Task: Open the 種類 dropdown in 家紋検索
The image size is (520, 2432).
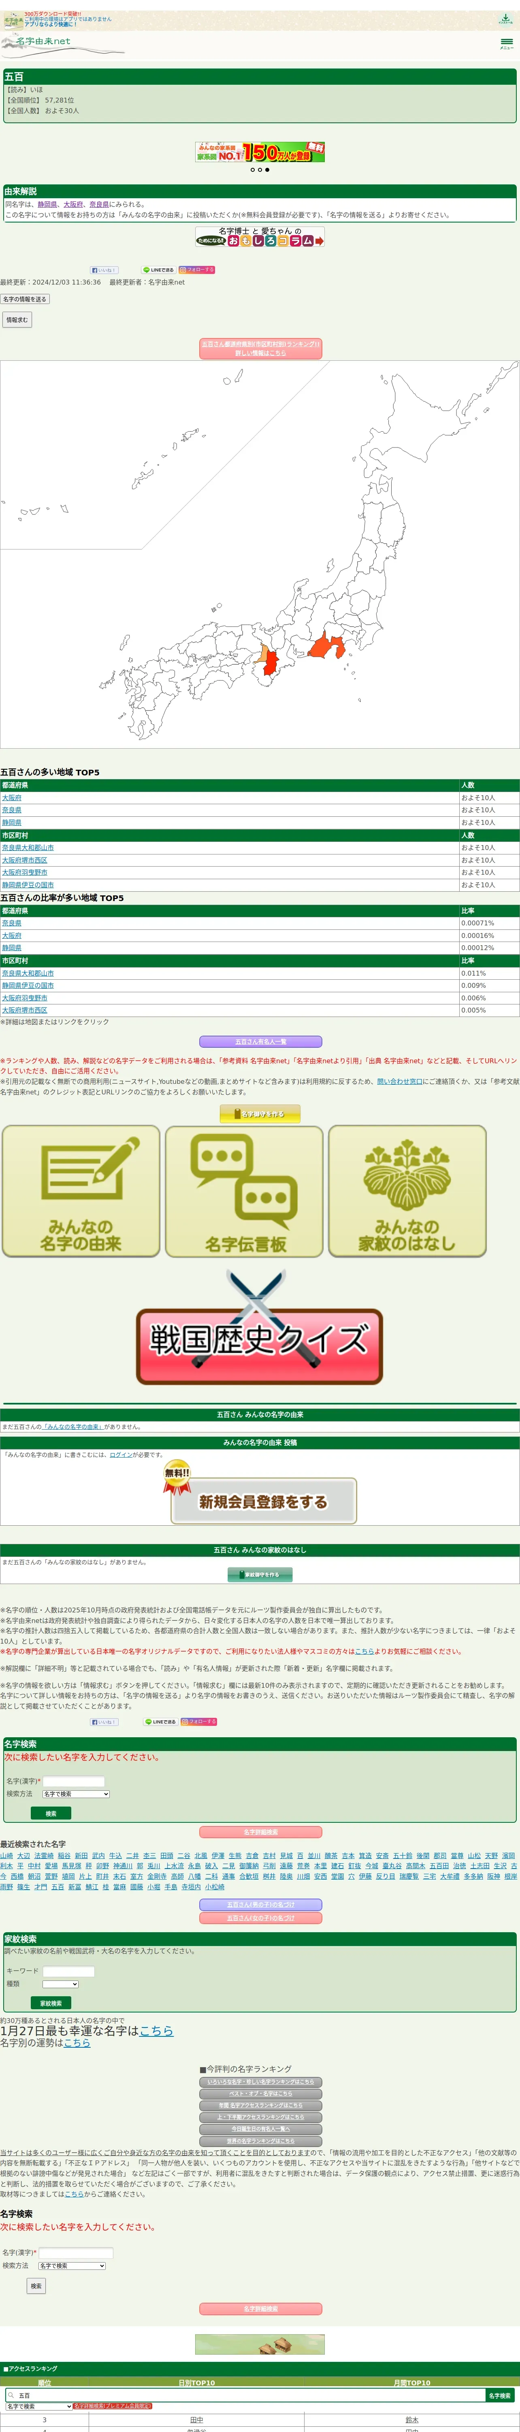Action: [x=60, y=1984]
